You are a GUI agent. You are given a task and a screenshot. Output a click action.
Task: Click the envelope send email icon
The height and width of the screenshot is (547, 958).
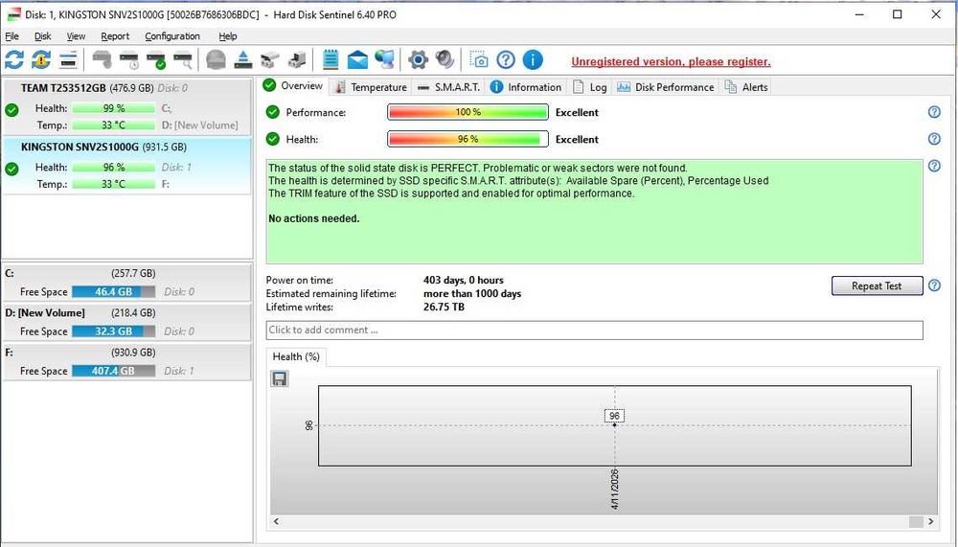coord(357,60)
